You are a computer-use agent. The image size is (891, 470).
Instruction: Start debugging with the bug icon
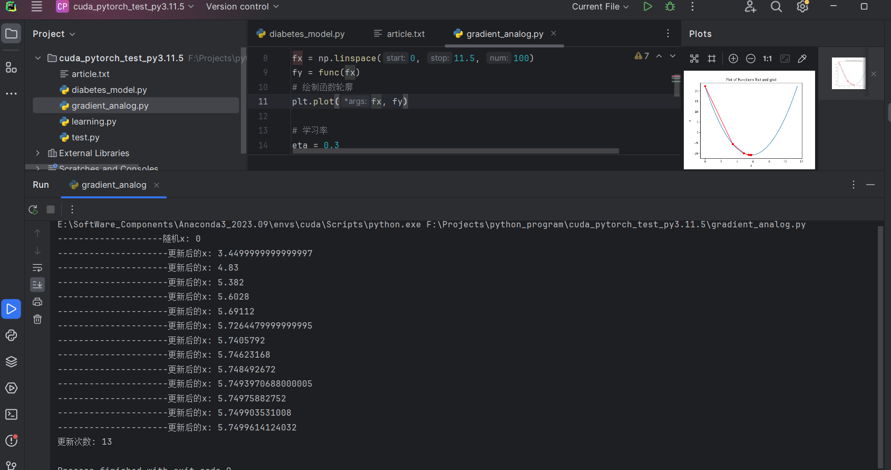[670, 6]
